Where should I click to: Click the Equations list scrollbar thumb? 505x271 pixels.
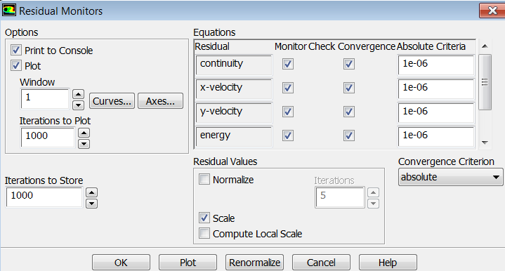pos(485,82)
